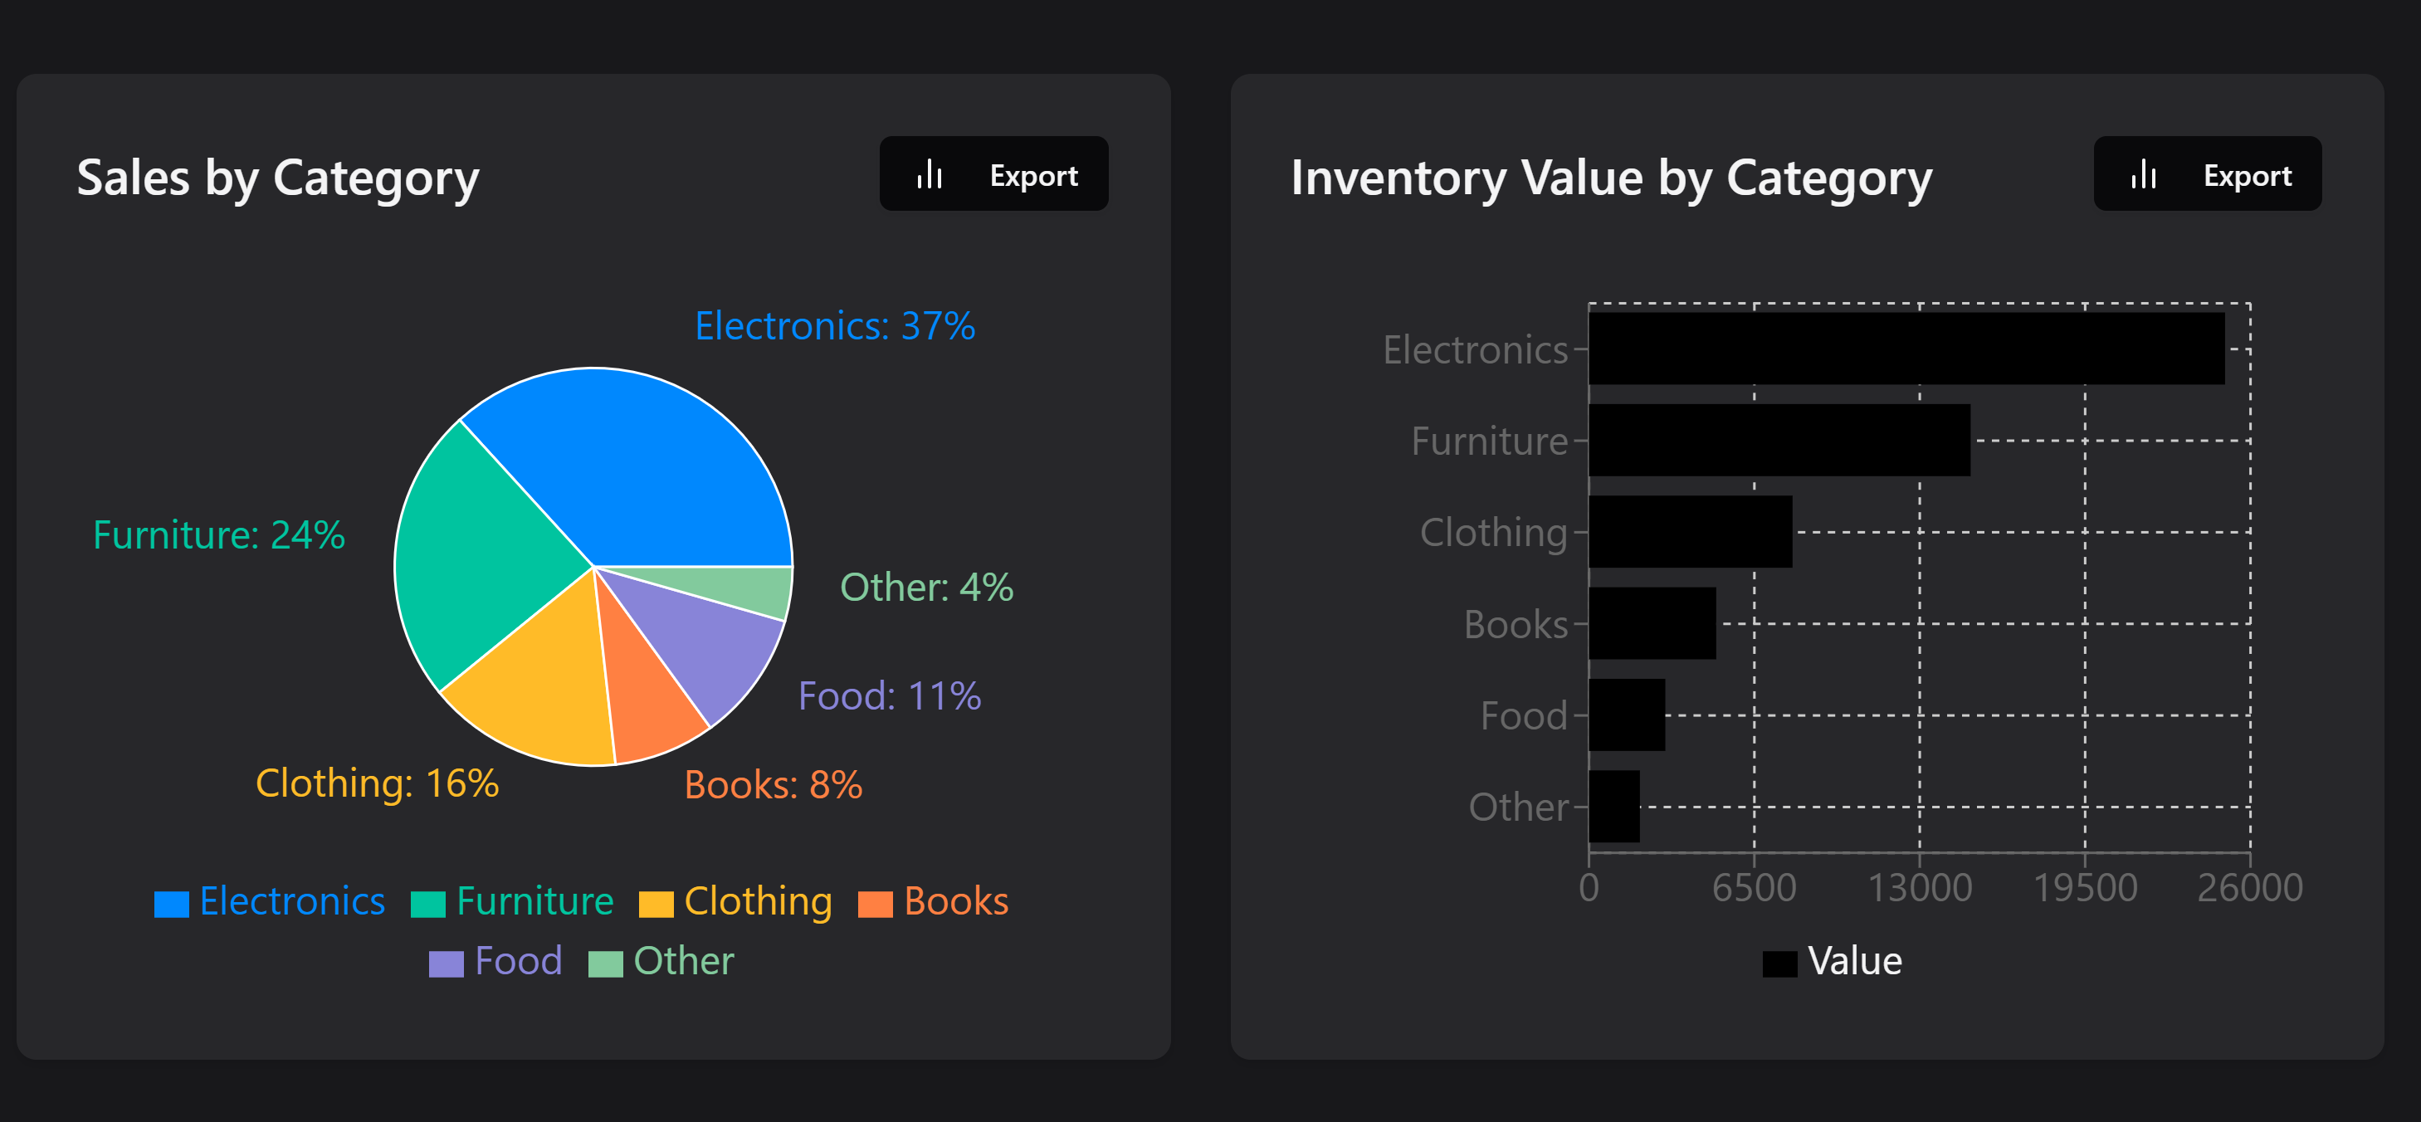The height and width of the screenshot is (1122, 2421).
Task: Click the Inventory Value by Category title
Action: [x=1611, y=175]
